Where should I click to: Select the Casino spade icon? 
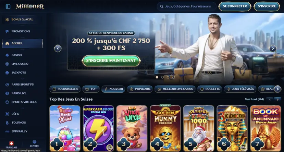click(7, 55)
